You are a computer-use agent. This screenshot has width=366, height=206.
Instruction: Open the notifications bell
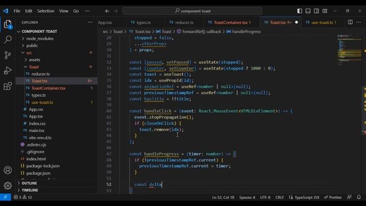pyautogui.click(x=359, y=197)
